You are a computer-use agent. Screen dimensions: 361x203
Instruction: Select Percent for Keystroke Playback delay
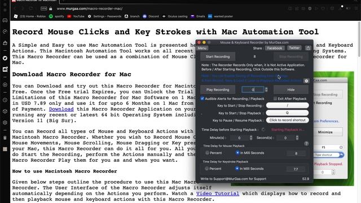coord(207,169)
